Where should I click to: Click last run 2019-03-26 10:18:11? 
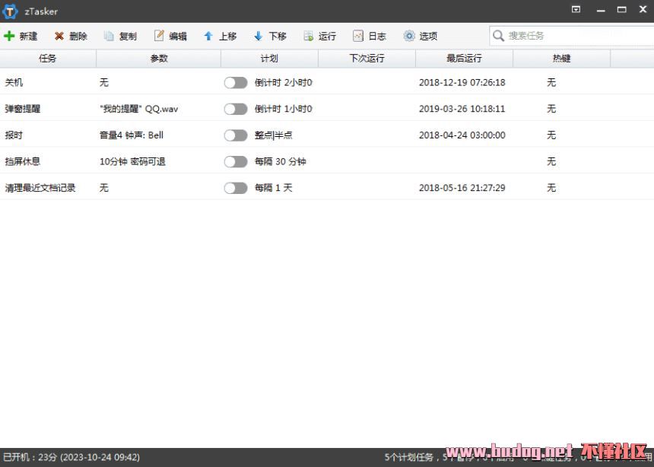[x=462, y=109]
